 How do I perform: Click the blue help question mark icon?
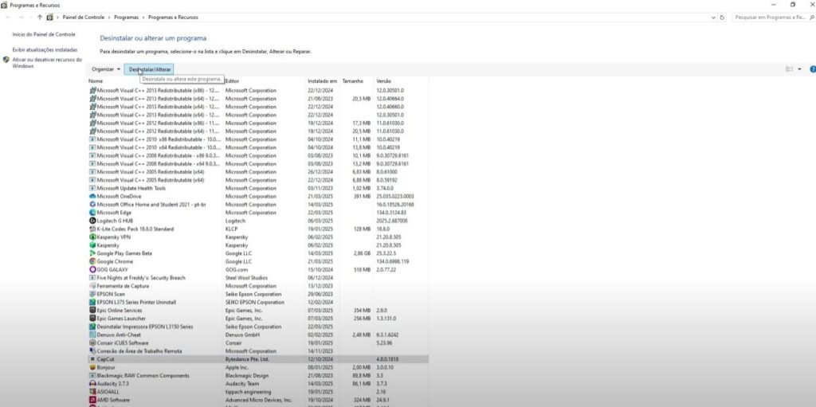point(813,69)
